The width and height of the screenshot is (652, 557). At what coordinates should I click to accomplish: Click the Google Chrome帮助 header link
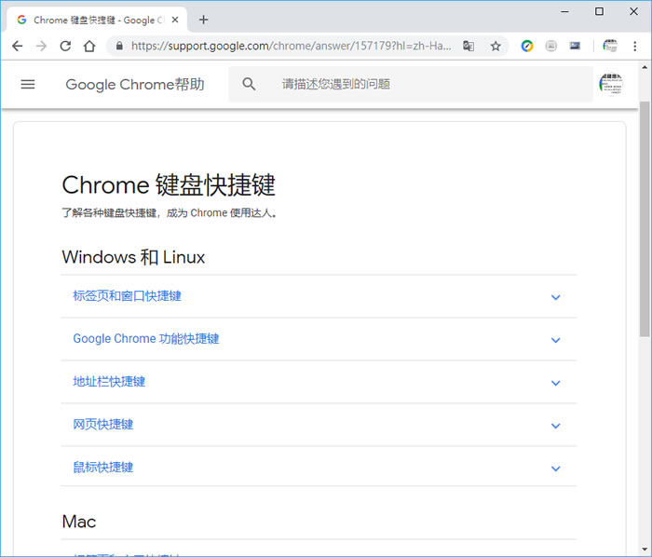coord(134,85)
